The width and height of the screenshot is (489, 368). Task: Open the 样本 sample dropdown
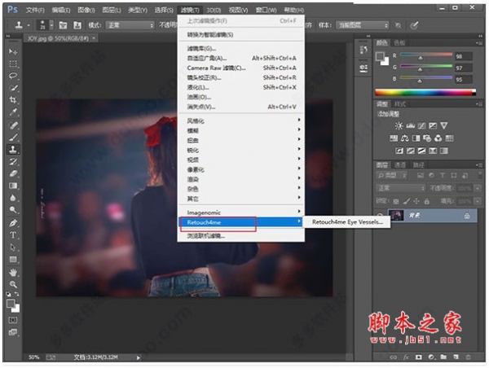(362, 25)
